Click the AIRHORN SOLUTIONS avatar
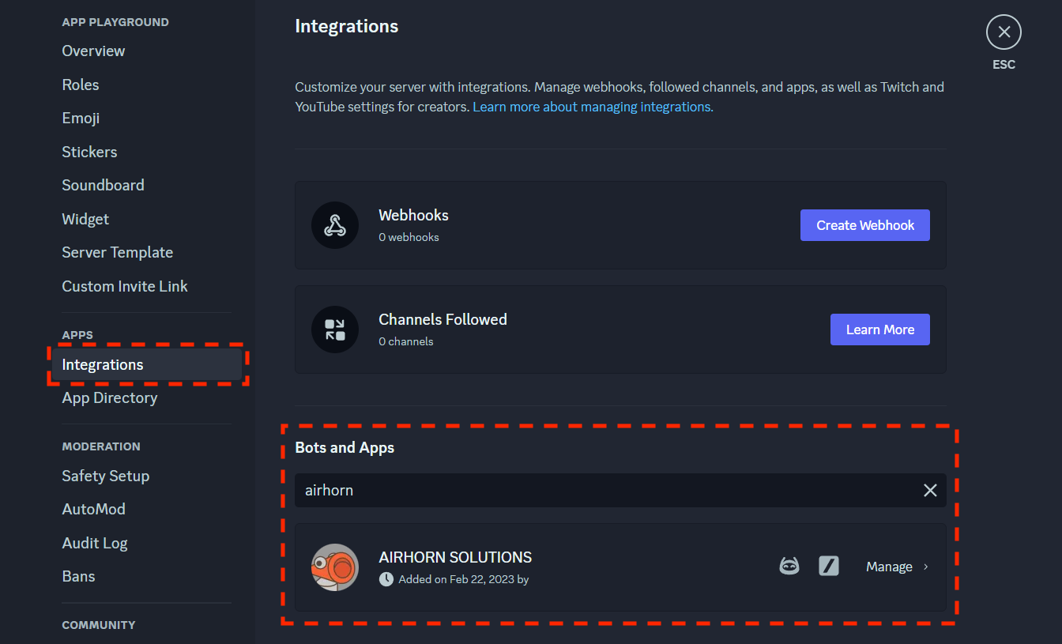 coord(335,567)
